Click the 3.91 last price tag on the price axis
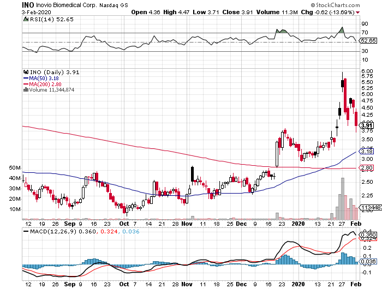This screenshot has height=289, width=382. coord(367,125)
